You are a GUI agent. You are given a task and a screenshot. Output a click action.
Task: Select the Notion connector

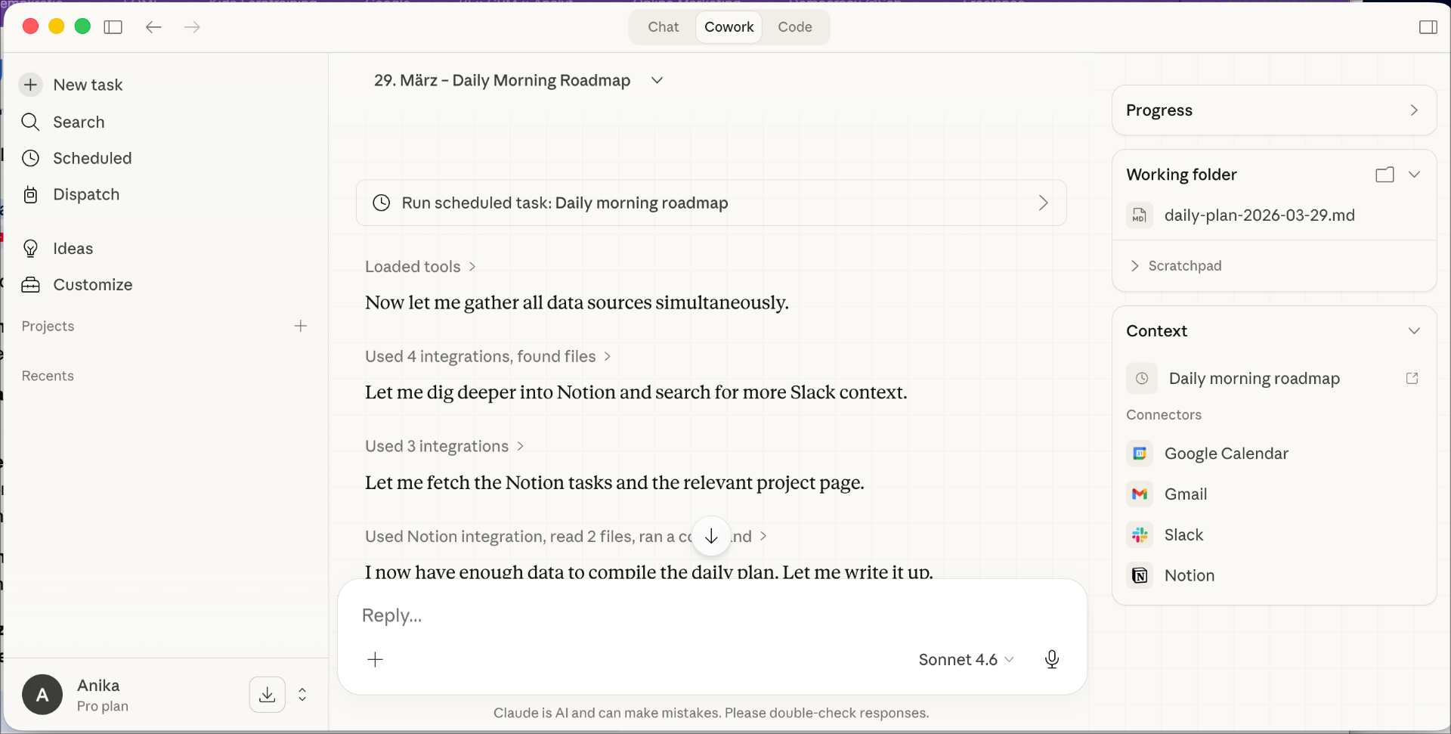tap(1190, 576)
